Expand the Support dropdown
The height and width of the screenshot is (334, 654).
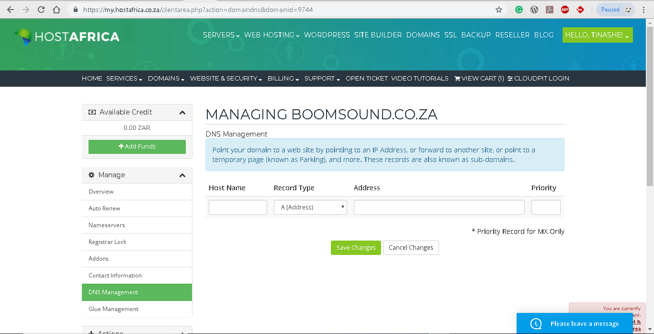coord(322,78)
